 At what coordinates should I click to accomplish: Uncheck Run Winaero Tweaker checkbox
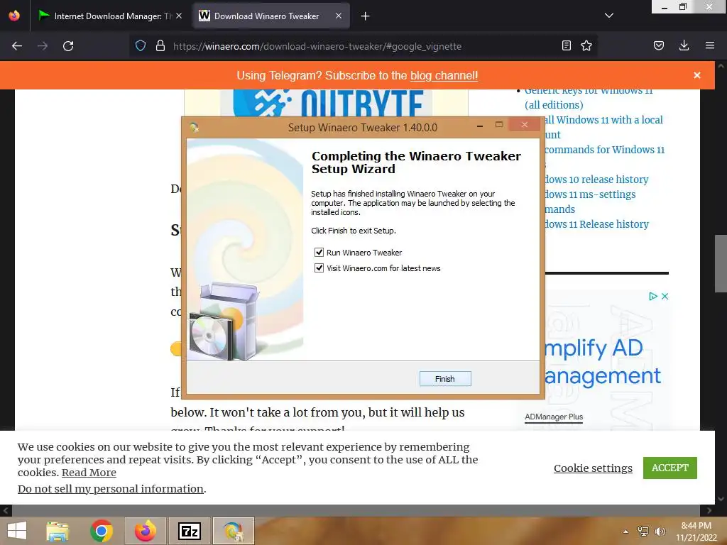tap(319, 252)
